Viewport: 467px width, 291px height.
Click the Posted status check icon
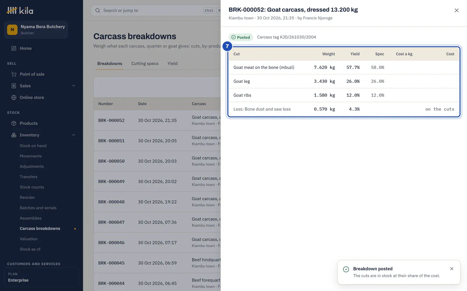[x=233, y=37]
